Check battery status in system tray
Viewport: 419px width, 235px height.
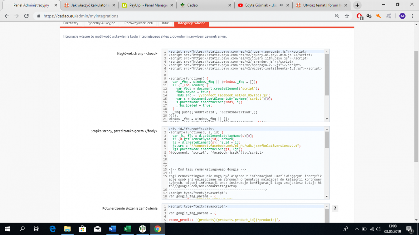[x=364, y=229]
